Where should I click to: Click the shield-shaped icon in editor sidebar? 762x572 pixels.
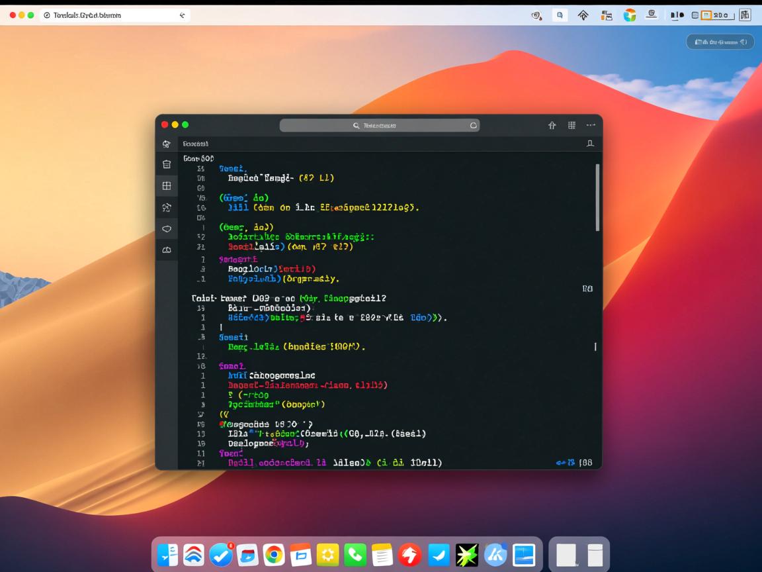click(x=167, y=228)
